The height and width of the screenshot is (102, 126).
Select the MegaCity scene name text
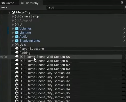(x=23, y=12)
